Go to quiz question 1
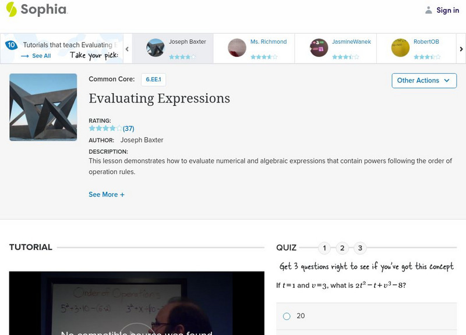This screenshot has height=335, width=466. click(x=324, y=248)
